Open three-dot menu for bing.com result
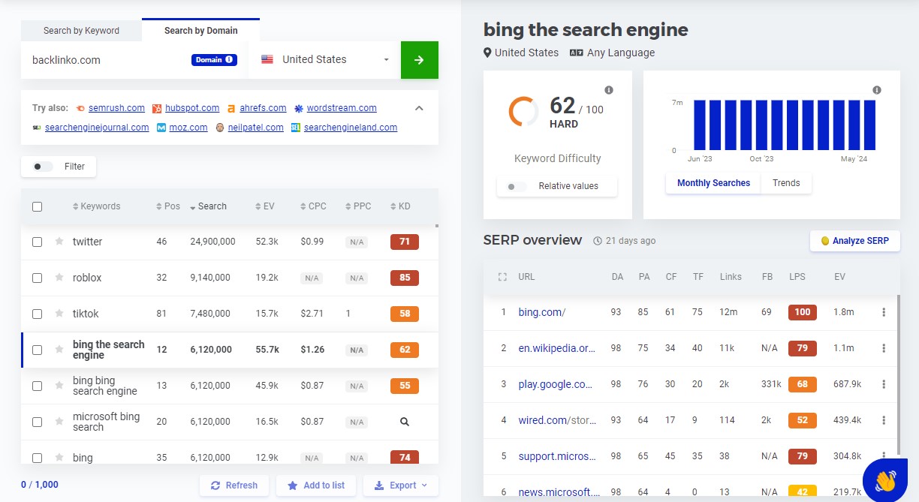 [884, 312]
